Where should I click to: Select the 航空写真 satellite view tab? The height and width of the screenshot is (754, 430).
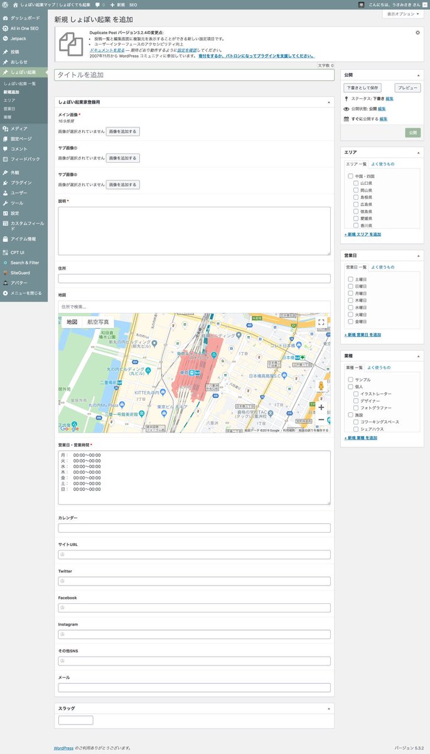(x=98, y=322)
